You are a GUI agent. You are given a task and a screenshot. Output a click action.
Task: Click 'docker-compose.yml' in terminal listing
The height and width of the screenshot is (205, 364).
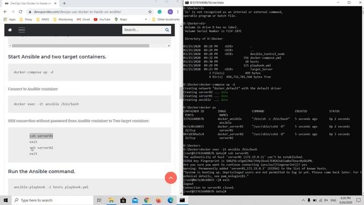coord(266,58)
